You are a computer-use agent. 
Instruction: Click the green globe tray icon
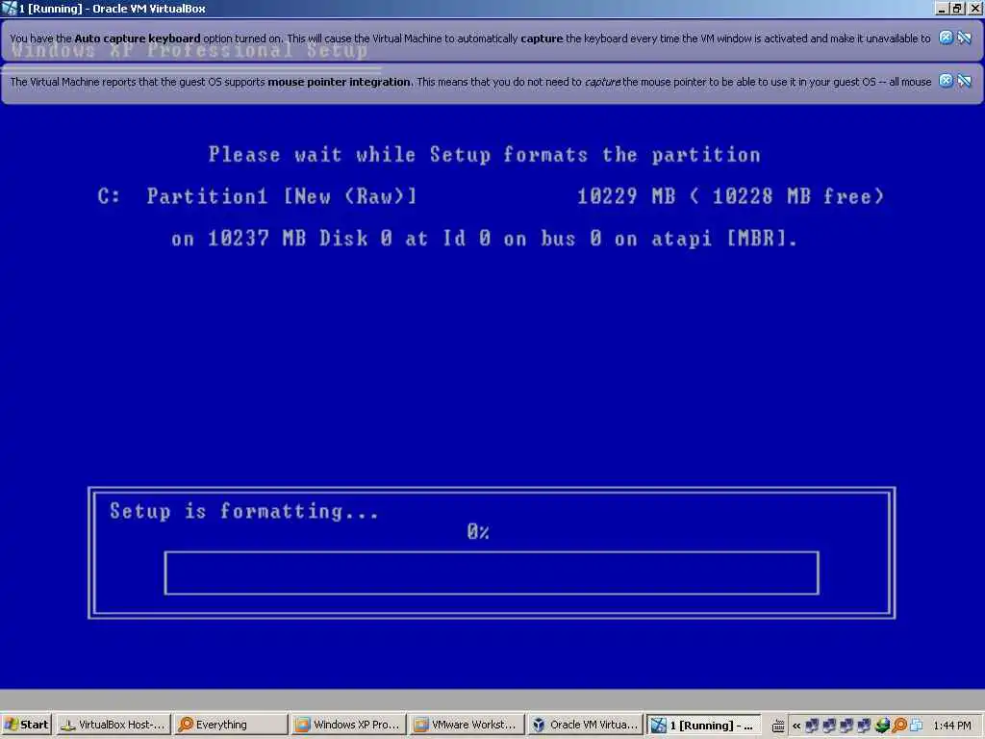coord(882,726)
